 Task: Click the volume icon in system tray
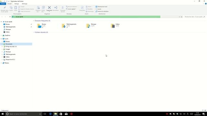(184, 114)
